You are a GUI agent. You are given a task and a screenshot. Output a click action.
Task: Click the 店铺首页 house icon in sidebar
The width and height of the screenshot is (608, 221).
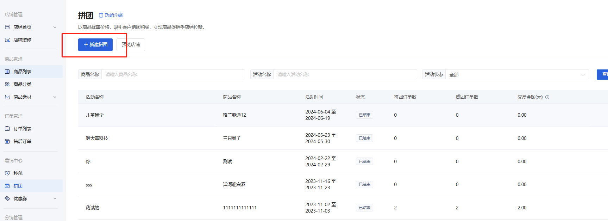tap(7, 27)
